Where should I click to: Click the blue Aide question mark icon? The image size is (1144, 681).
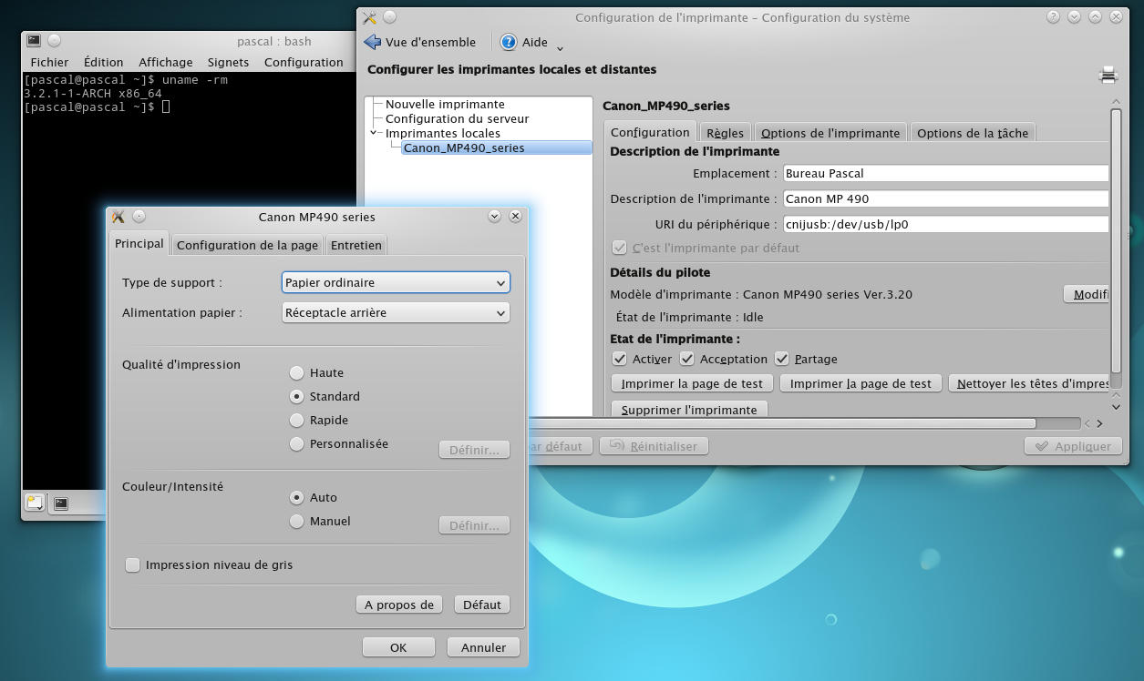(x=509, y=42)
